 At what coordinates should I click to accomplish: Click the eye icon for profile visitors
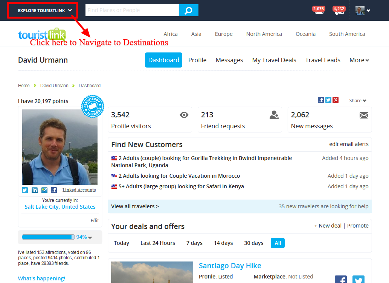point(184,115)
